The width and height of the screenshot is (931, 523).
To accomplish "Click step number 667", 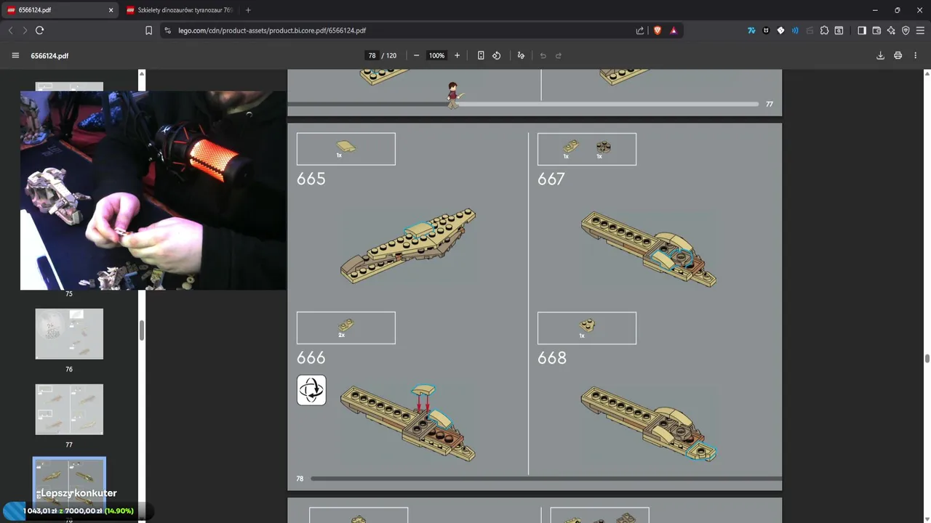I will click(x=551, y=179).
